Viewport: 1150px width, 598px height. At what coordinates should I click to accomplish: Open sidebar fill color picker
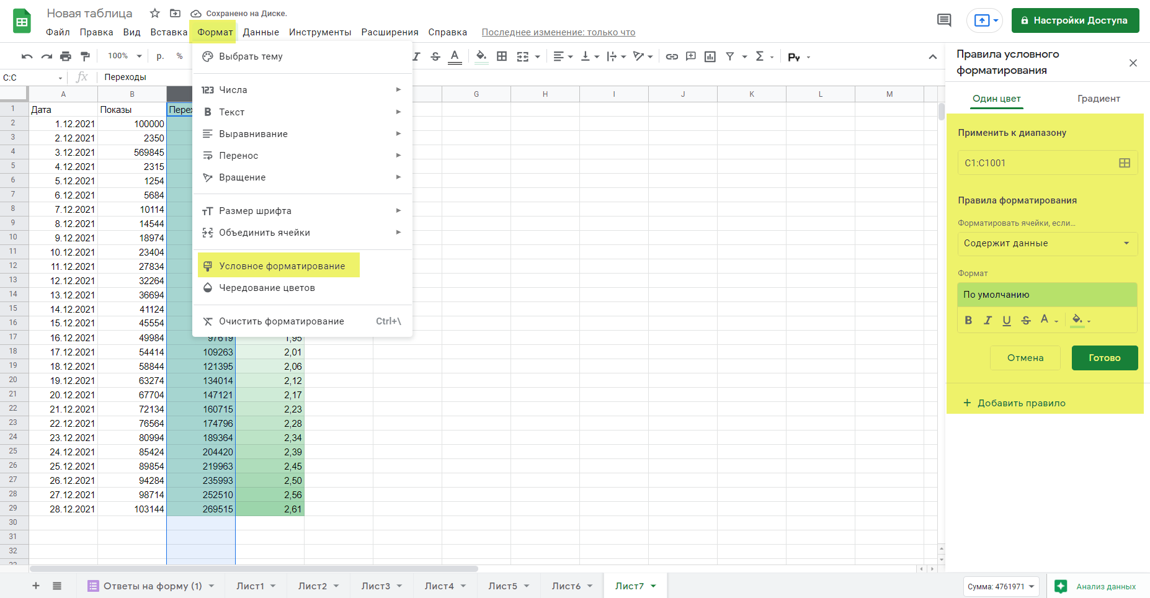click(1081, 320)
